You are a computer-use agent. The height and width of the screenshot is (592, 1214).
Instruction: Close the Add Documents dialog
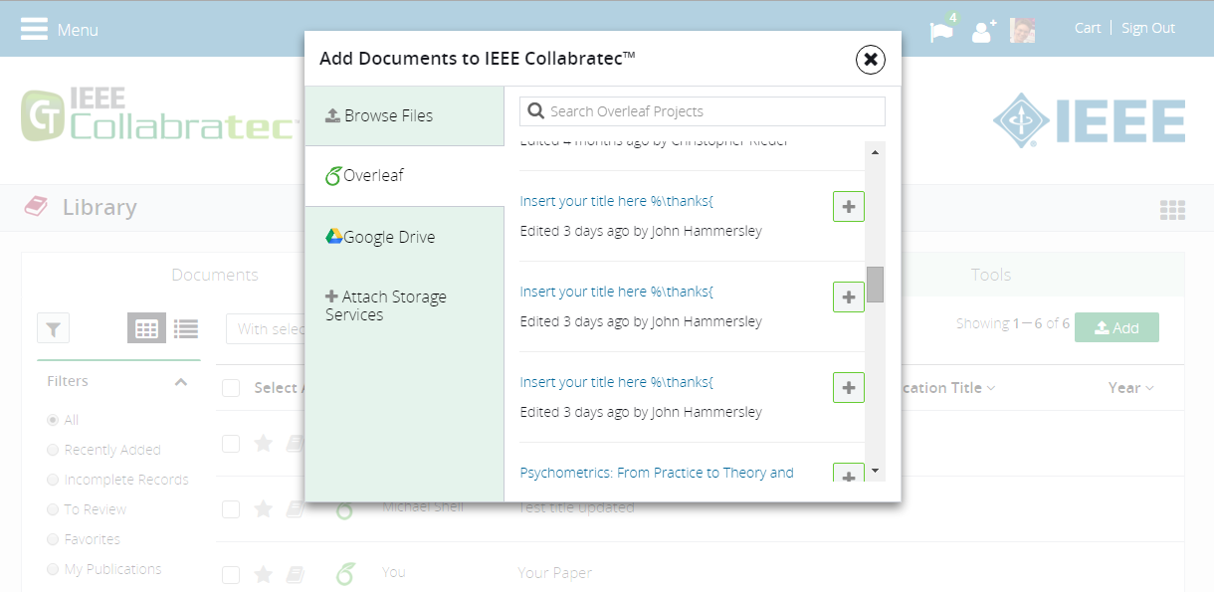(x=870, y=60)
